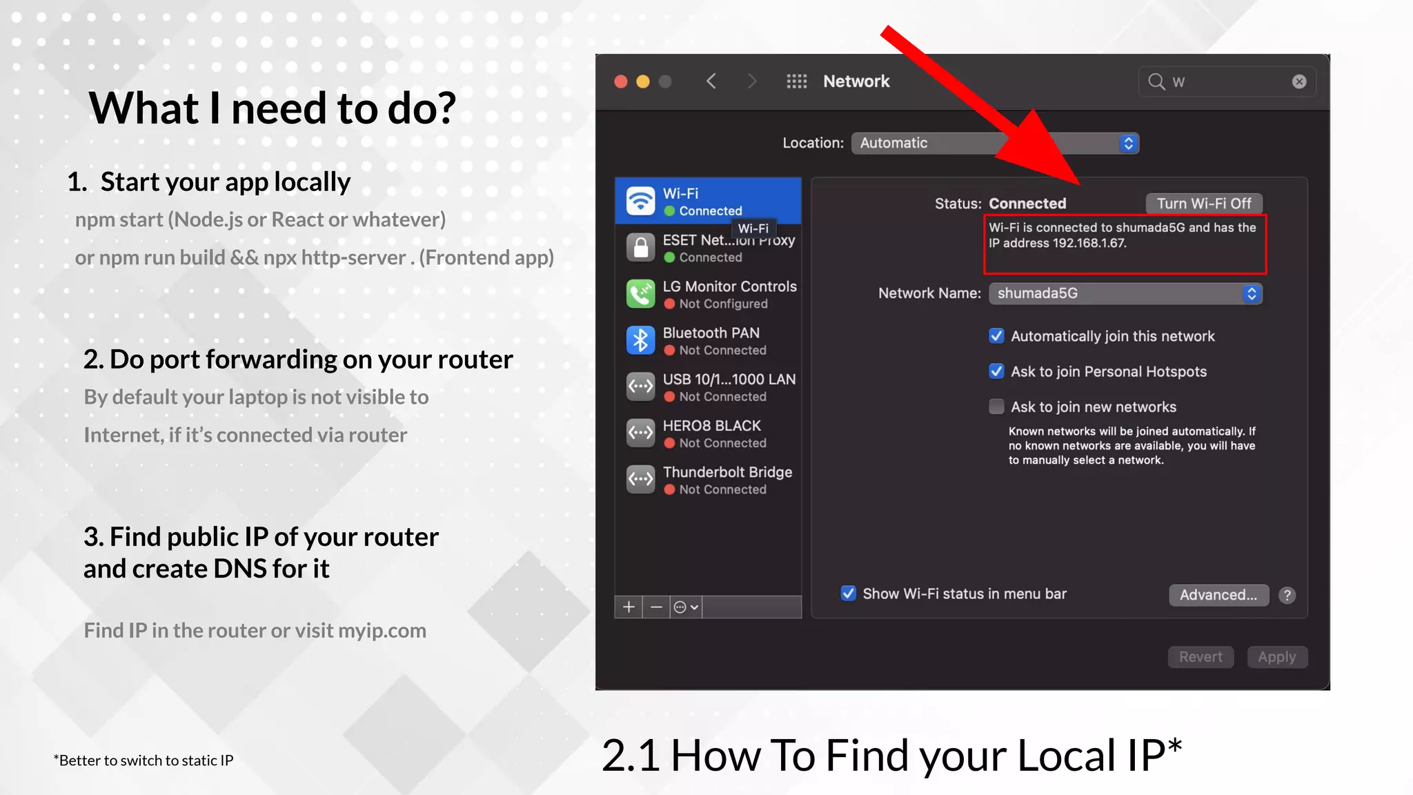Viewport: 1413px width, 795px height.
Task: Click the Wi-Fi IP address status text
Action: click(x=1123, y=235)
